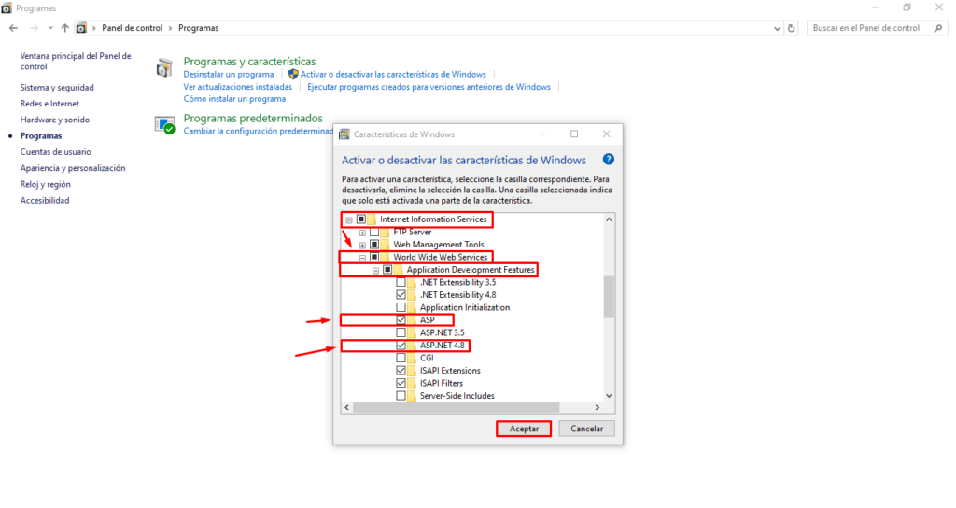Open Hardware y sonido category
956x508 pixels.
coord(55,120)
